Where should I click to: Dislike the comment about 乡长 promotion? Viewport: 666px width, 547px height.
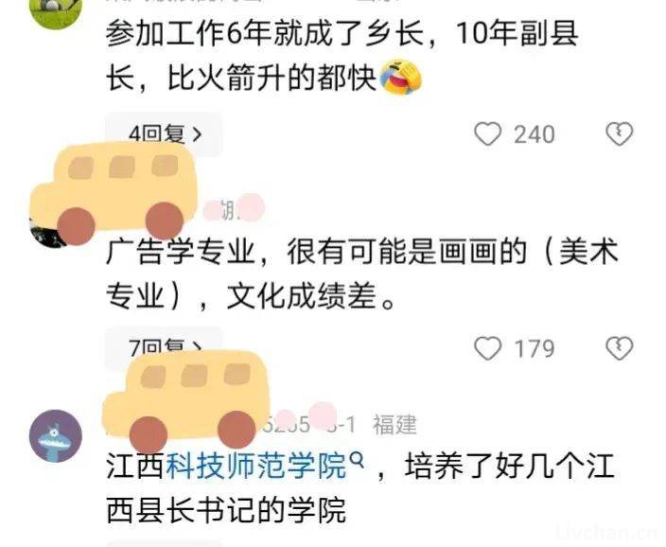click(x=620, y=134)
